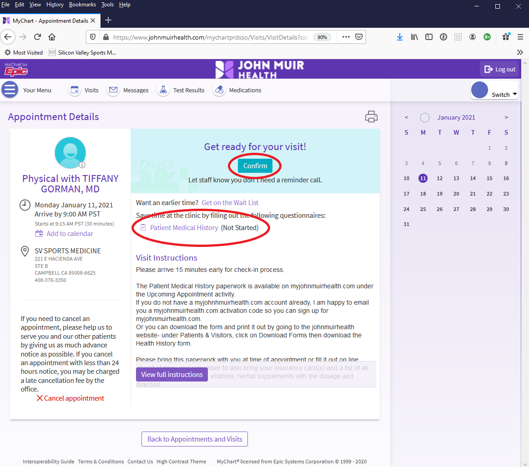The height and width of the screenshot is (467, 529).
Task: Toggle Firefox sidebar icon
Action: tap(429, 37)
